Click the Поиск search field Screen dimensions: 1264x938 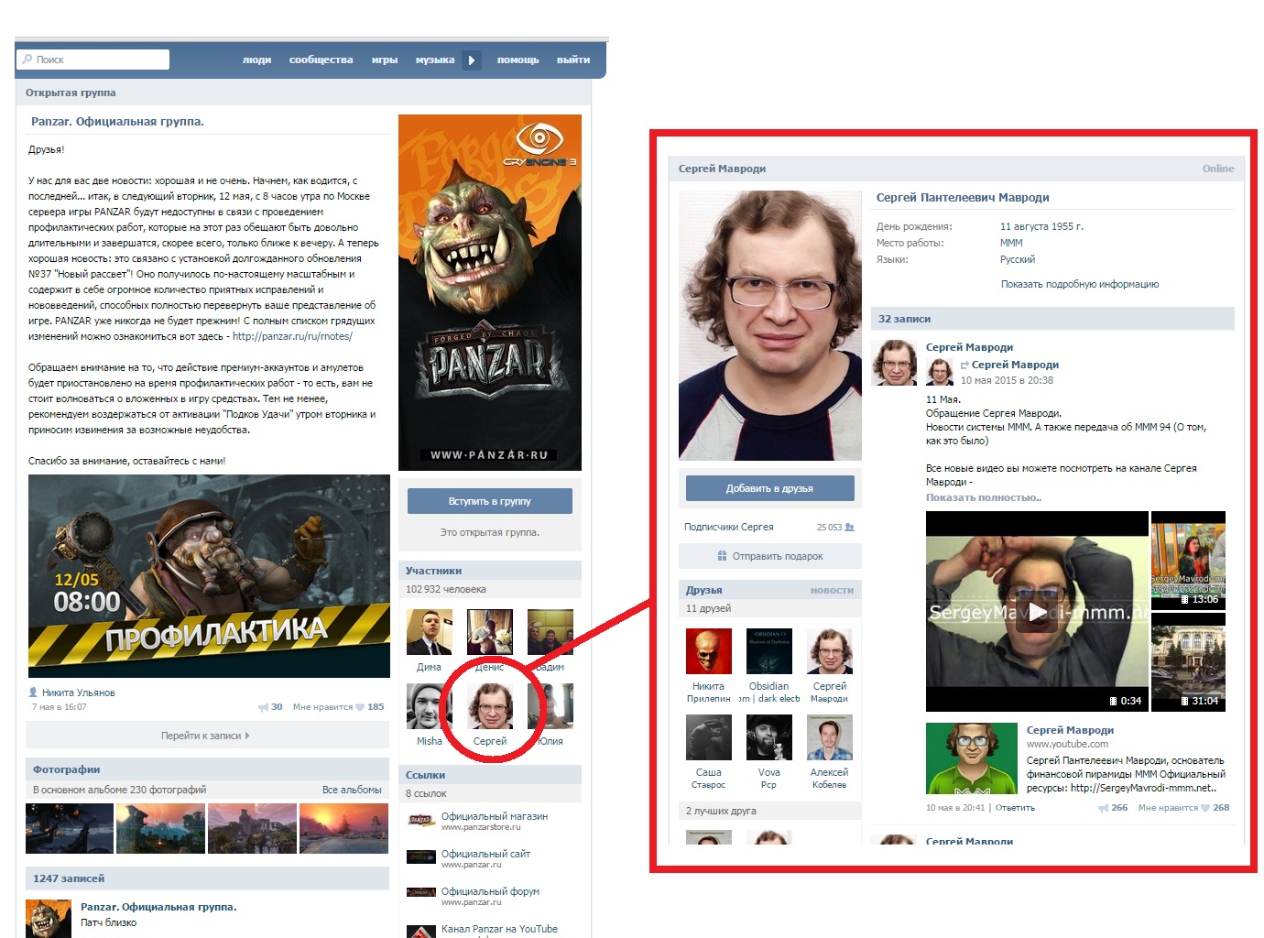click(x=93, y=60)
